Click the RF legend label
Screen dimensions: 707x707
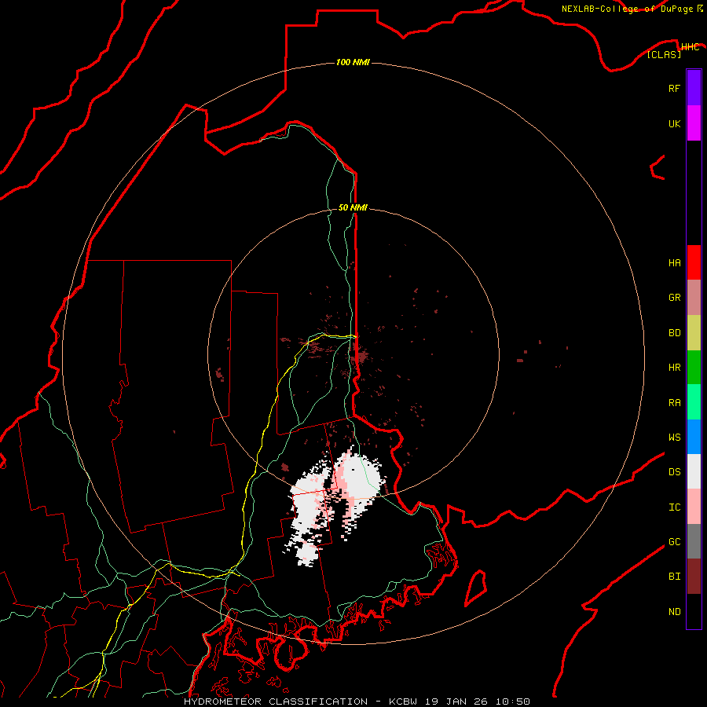674,89
